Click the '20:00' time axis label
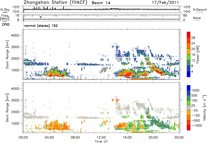Screen dimensions: 207x143 153,138
